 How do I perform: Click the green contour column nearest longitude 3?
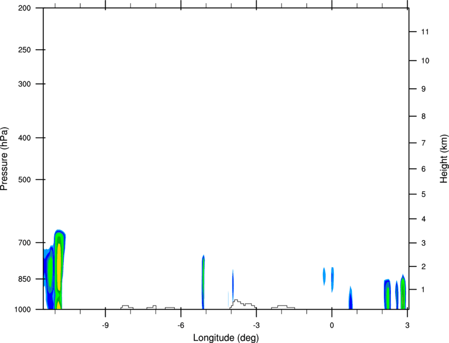coord(403,292)
